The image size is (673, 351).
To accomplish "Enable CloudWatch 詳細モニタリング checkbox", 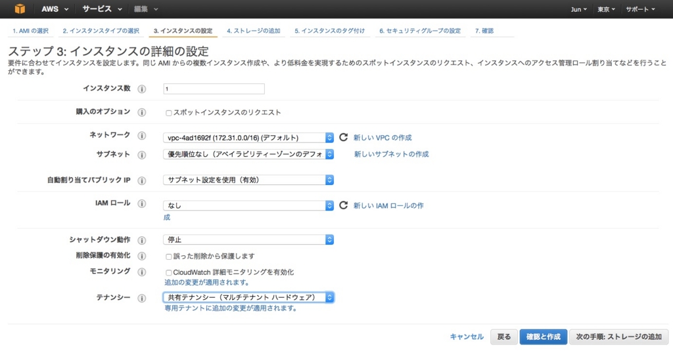I will [169, 272].
